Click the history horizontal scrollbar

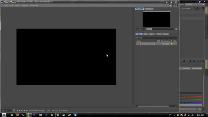(153, 106)
